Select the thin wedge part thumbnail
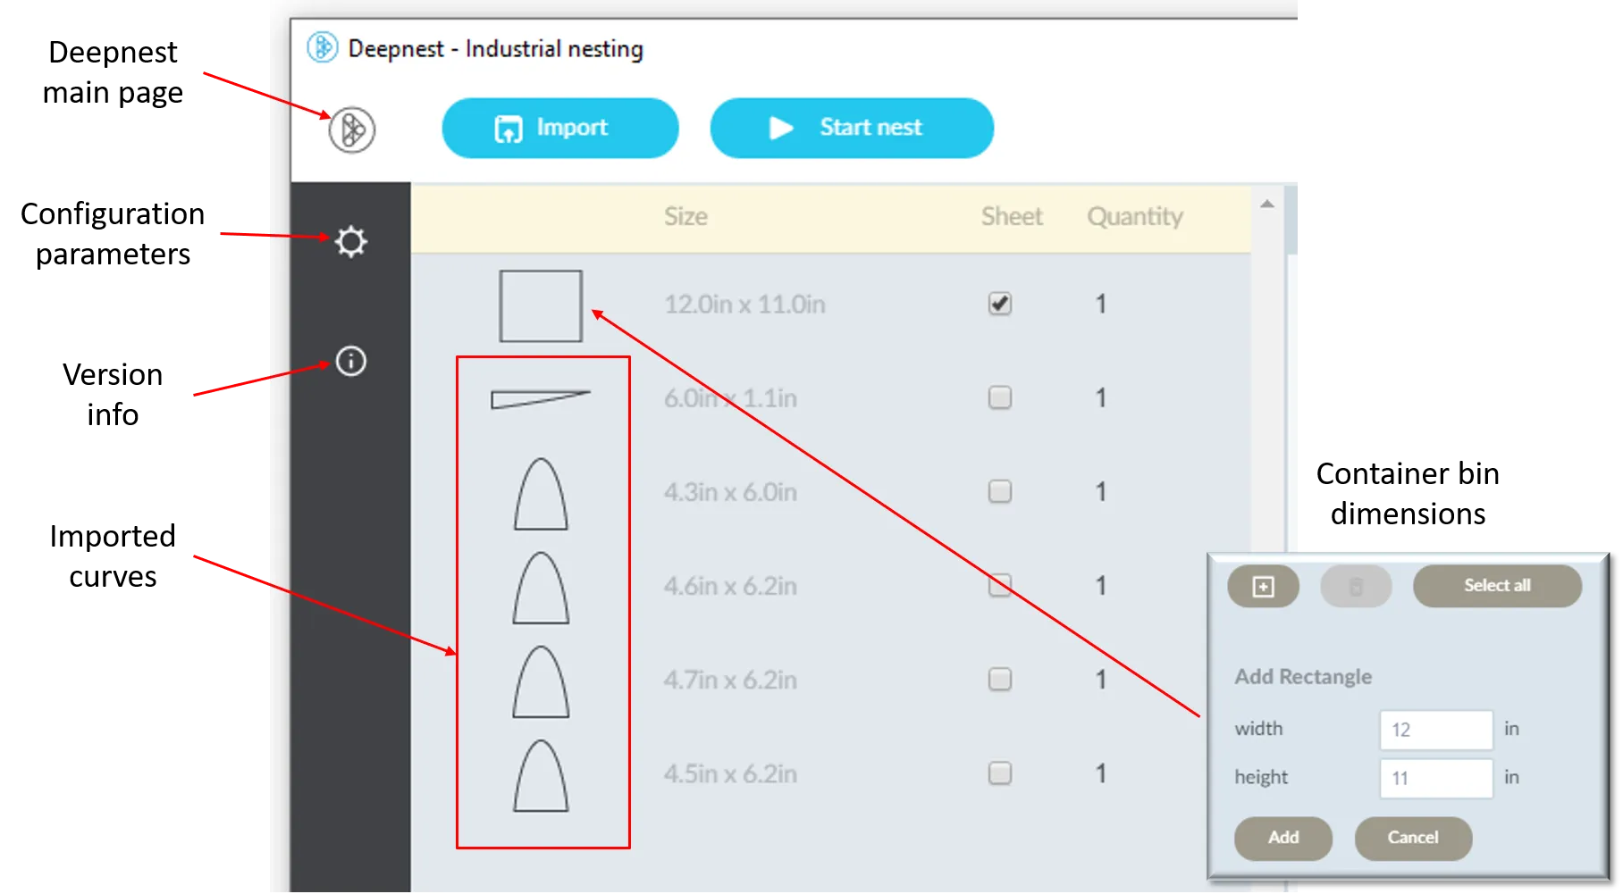 (540, 398)
